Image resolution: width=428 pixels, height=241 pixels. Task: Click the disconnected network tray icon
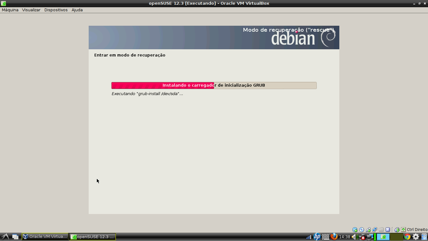pyautogui.click(x=362, y=237)
